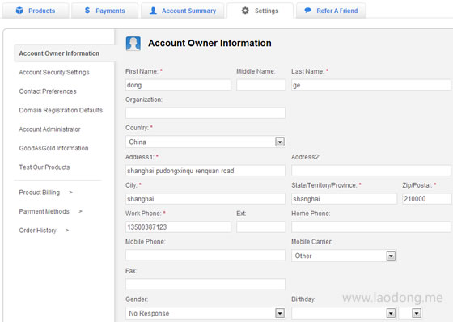Expand the Payment Methods submenu
The width and height of the screenshot is (453, 322).
[x=50, y=211]
